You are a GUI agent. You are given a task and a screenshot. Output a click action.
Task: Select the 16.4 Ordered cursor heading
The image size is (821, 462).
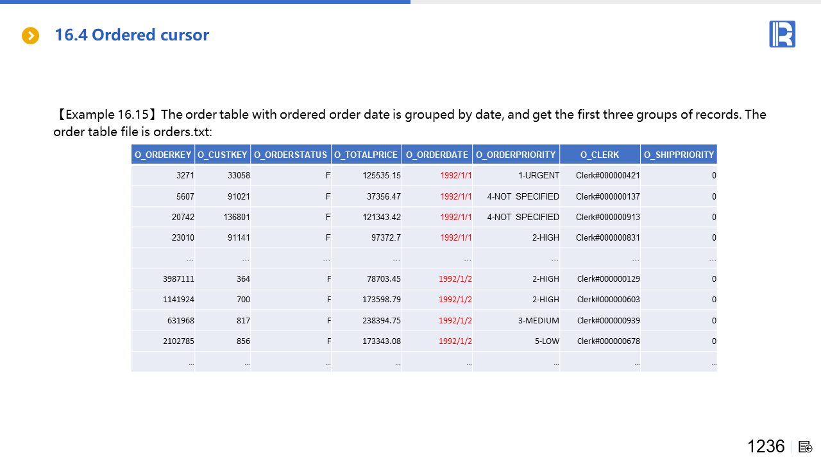(x=131, y=35)
